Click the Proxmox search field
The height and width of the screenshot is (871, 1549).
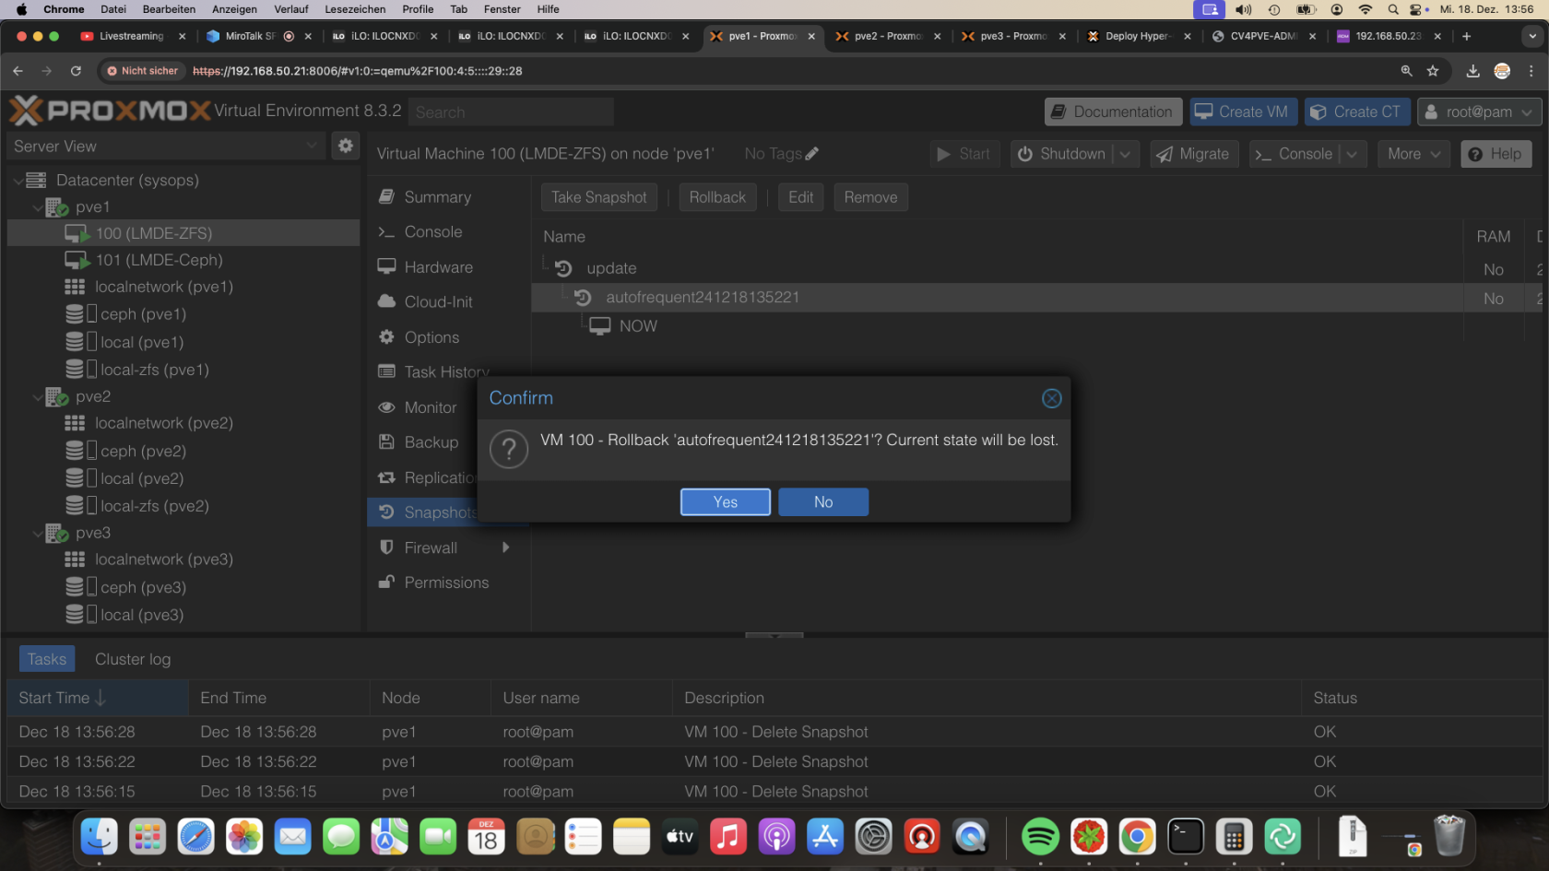click(512, 112)
